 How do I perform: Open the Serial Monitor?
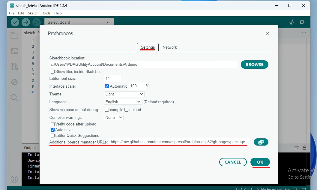point(303,22)
